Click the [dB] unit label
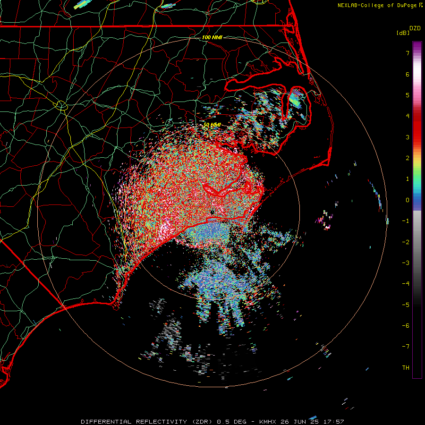The image size is (425, 425). [403, 33]
